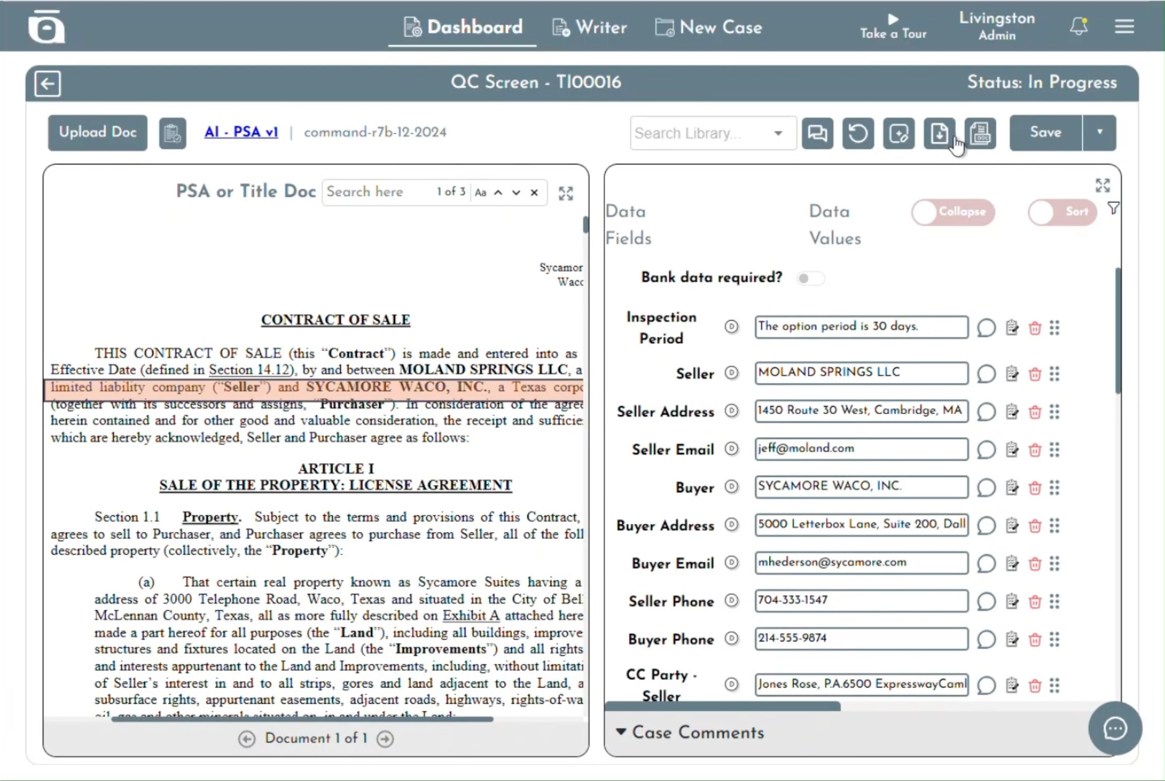
Task: Enable the Bank data required toggle
Action: 810,278
